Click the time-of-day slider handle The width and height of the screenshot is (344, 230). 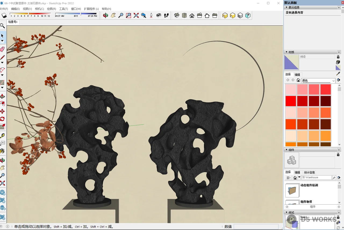[x=80, y=14]
